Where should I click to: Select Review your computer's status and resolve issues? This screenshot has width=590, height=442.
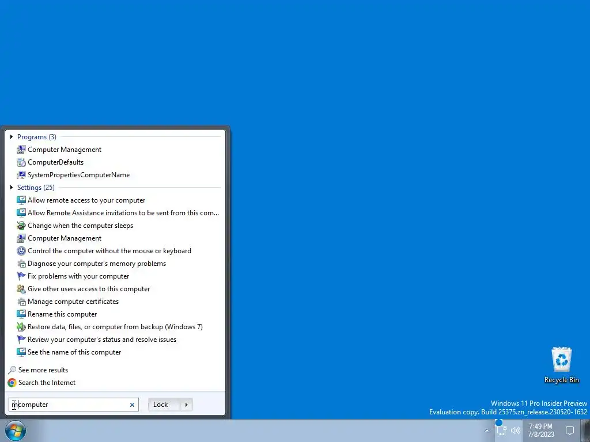102,340
